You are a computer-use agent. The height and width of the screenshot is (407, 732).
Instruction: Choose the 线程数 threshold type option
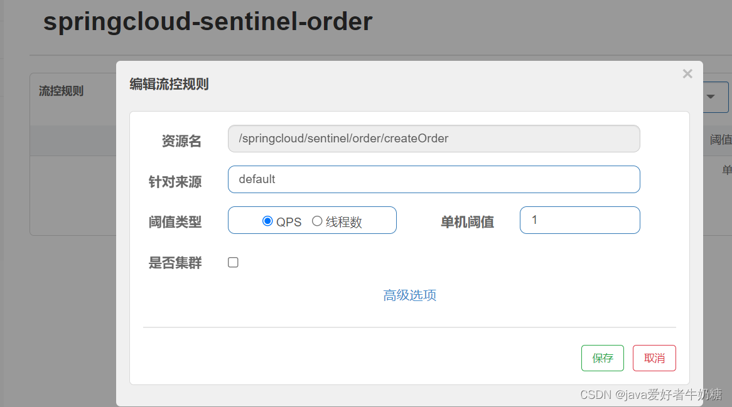317,220
